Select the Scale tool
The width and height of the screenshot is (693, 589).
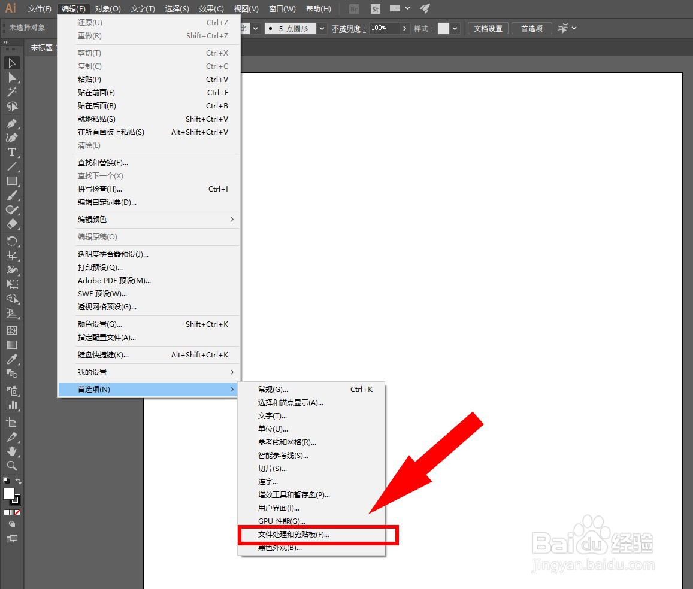[12, 256]
